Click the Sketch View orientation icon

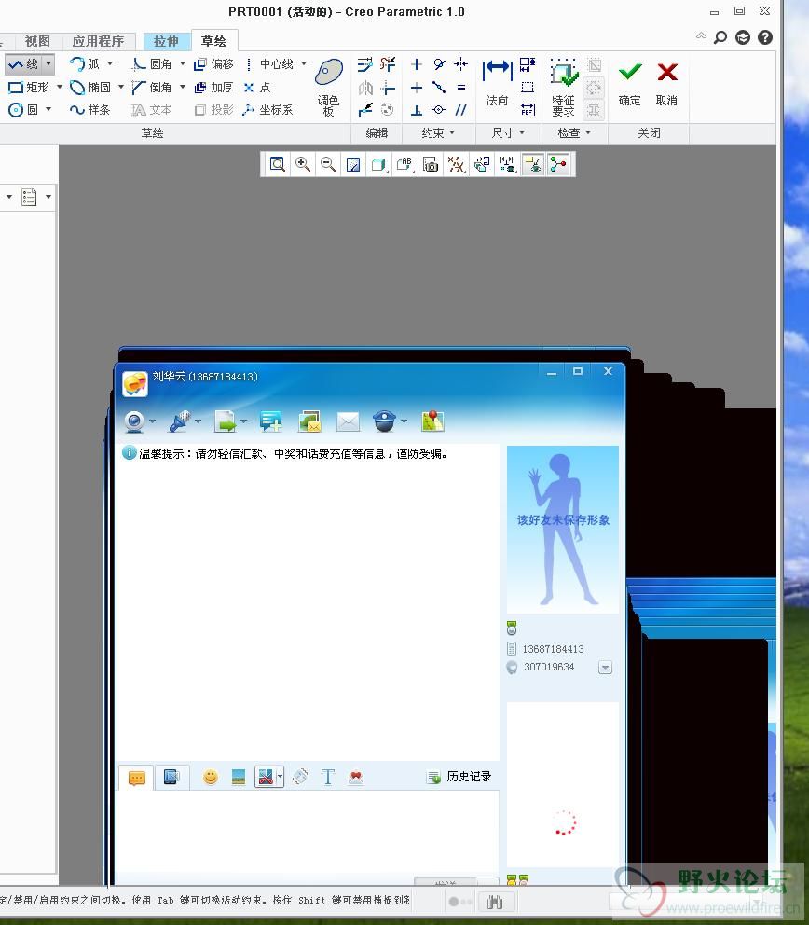point(481,164)
